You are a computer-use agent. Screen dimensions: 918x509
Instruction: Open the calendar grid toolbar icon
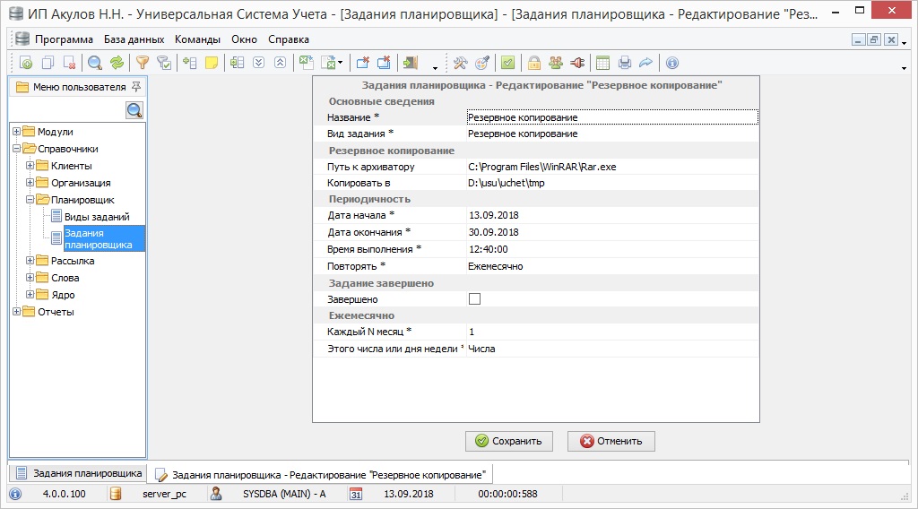603,63
